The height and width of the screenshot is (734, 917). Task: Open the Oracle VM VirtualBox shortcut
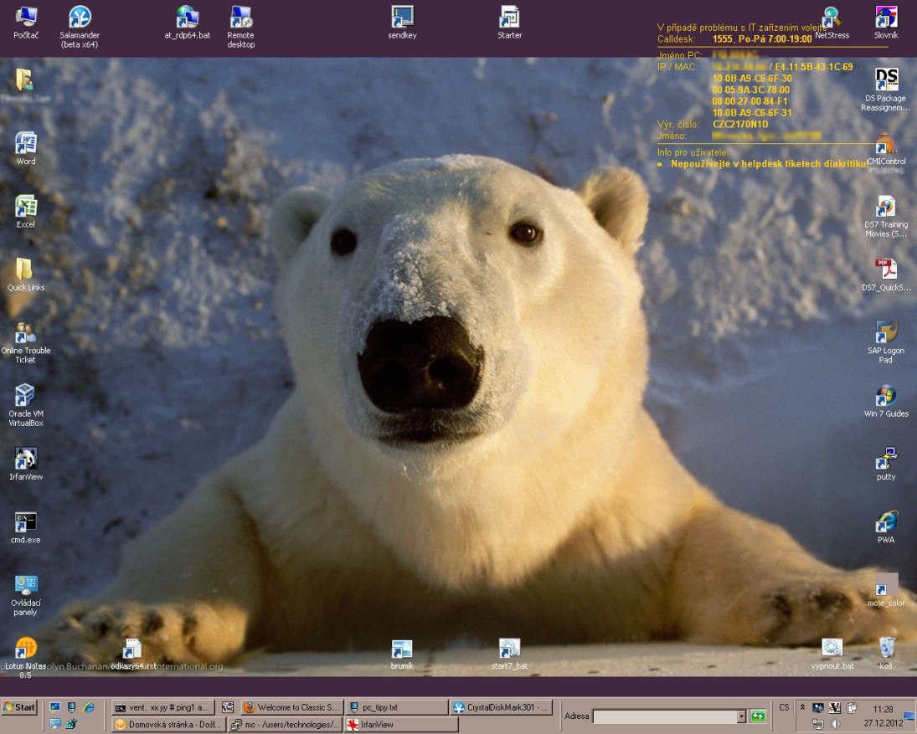click(25, 395)
